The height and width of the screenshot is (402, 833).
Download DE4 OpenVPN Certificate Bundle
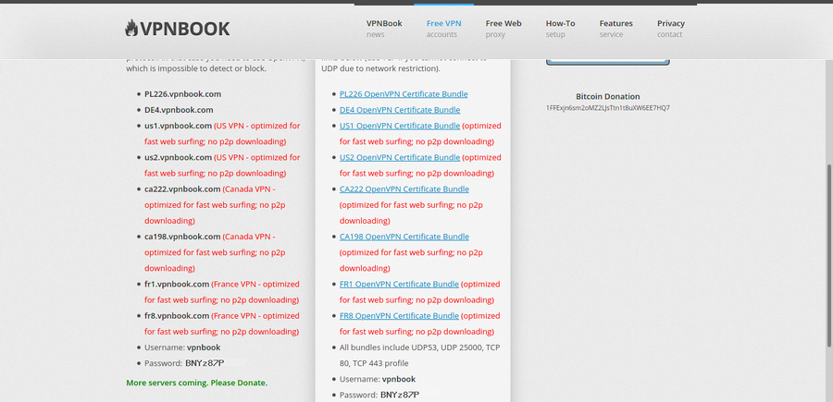click(400, 110)
